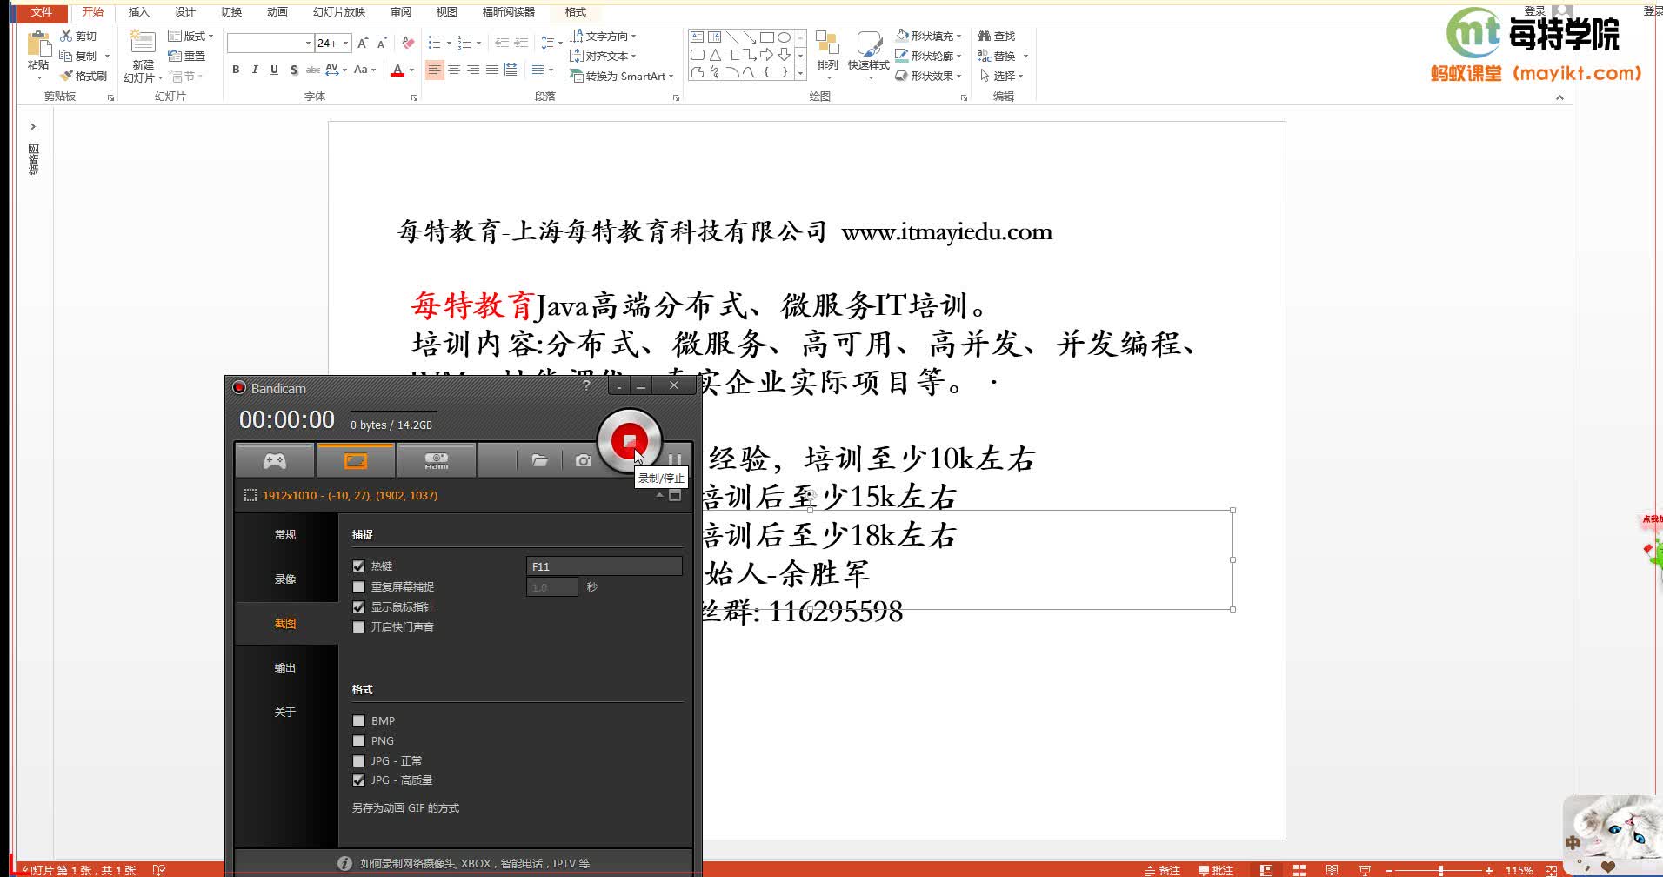The image size is (1663, 877).
Task: Open Bandicam output folder icon
Action: pyautogui.click(x=540, y=460)
